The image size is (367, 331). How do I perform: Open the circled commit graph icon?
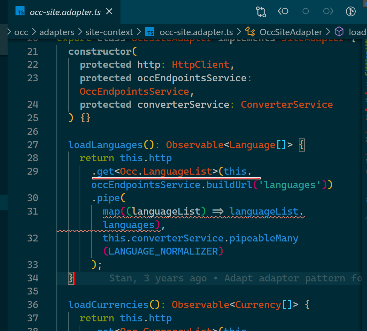coord(350,11)
